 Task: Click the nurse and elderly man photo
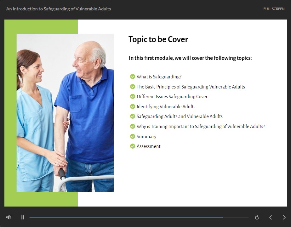pos(65,113)
